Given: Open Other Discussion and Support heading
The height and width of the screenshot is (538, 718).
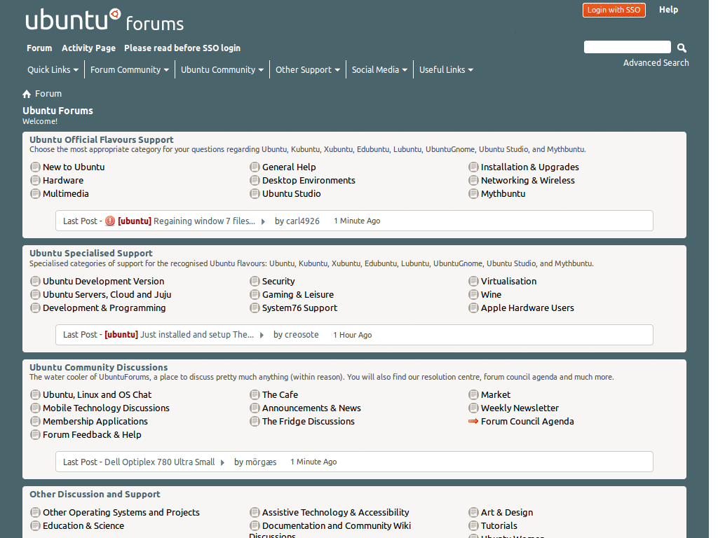Looking at the screenshot, I should pyautogui.click(x=95, y=494).
